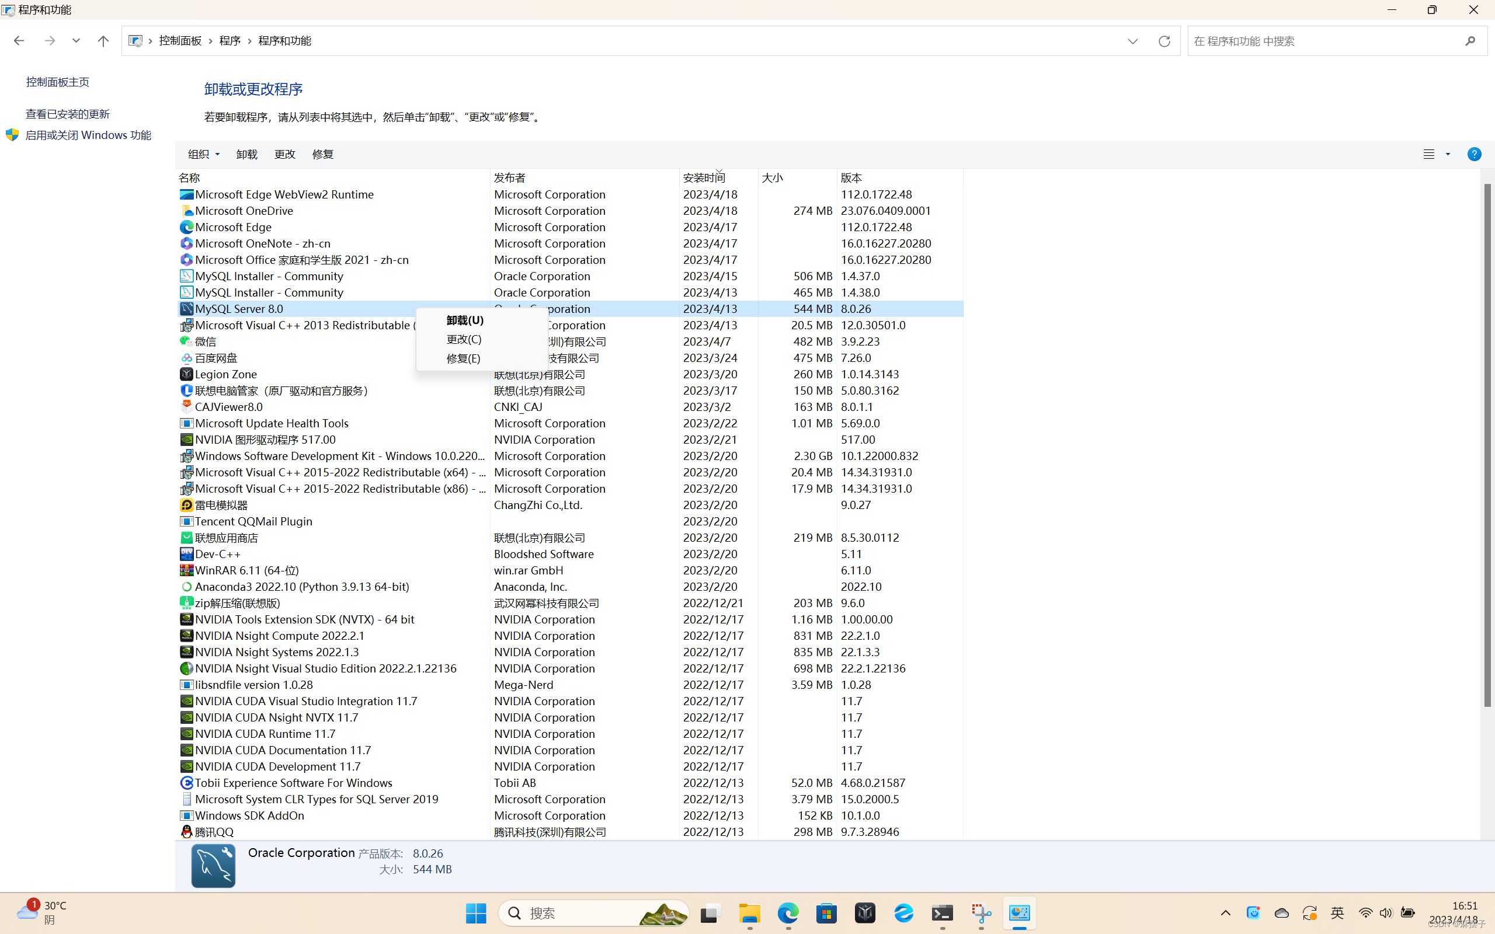1495x934 pixels.
Task: Select Windows SDK AddOn row
Action: click(x=569, y=815)
